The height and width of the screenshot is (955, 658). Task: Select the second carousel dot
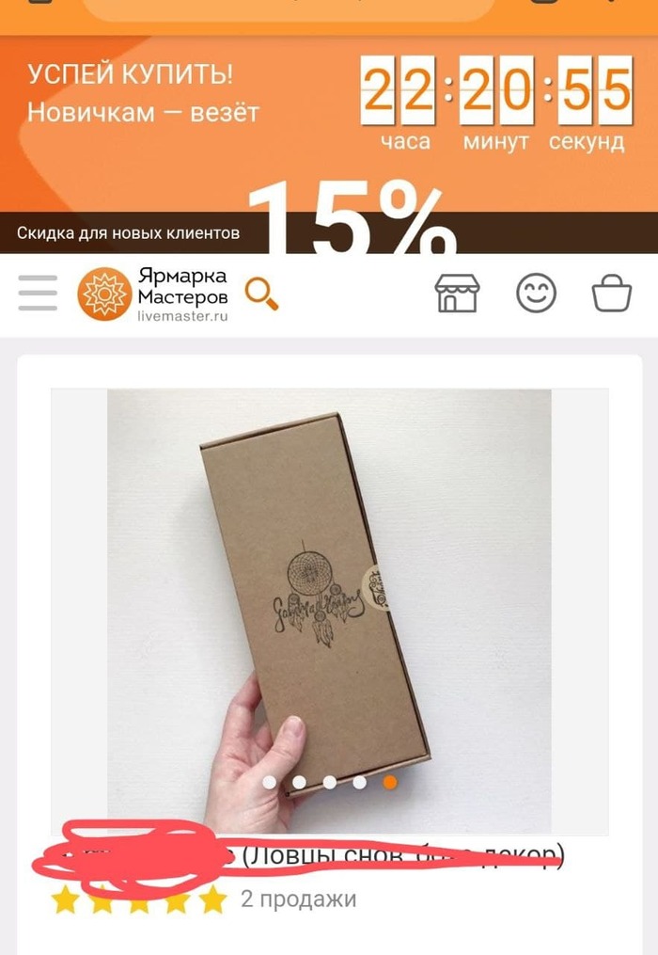299,782
